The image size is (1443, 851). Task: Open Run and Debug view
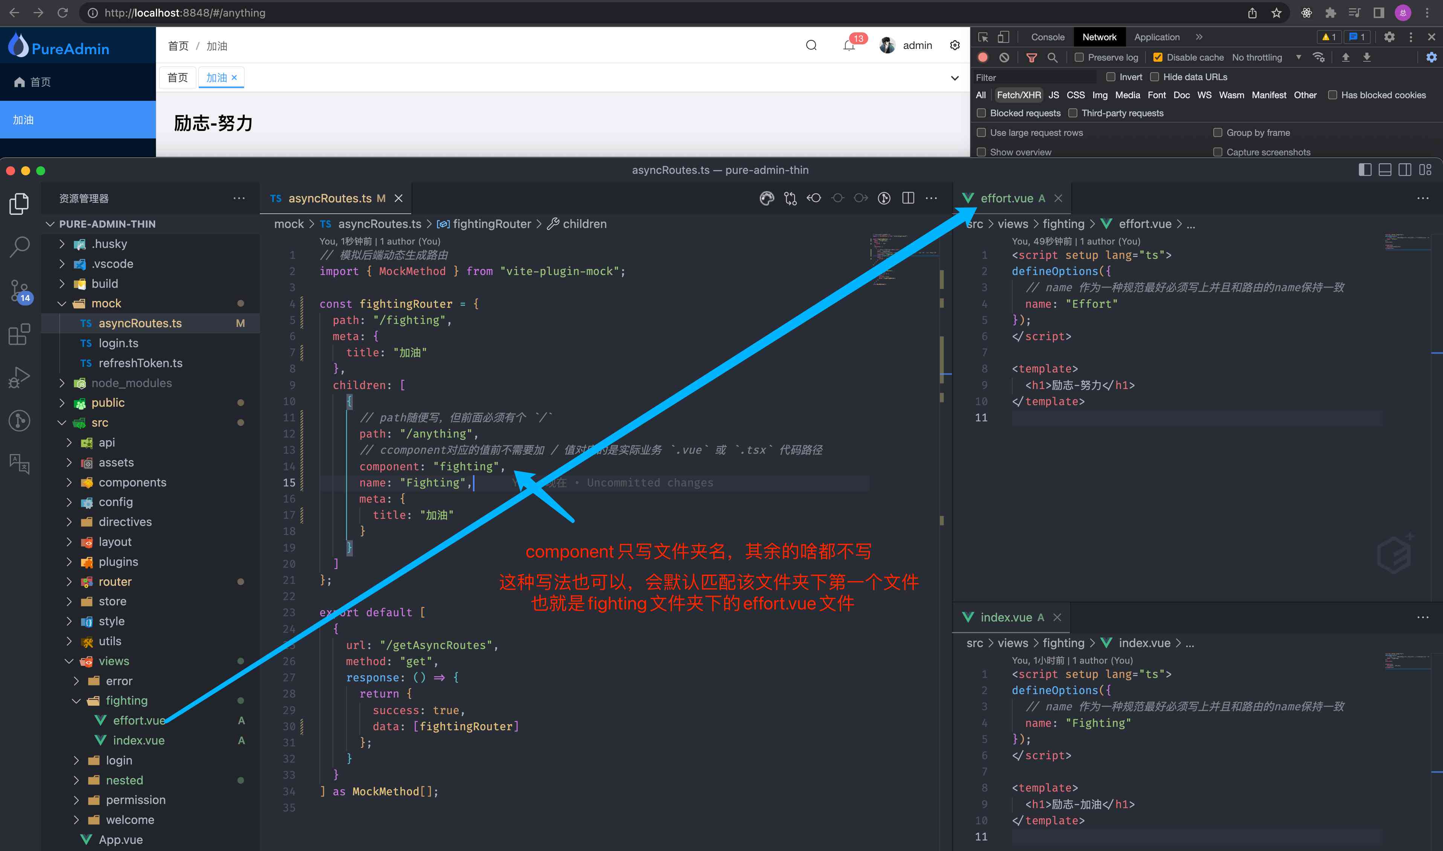click(x=20, y=377)
